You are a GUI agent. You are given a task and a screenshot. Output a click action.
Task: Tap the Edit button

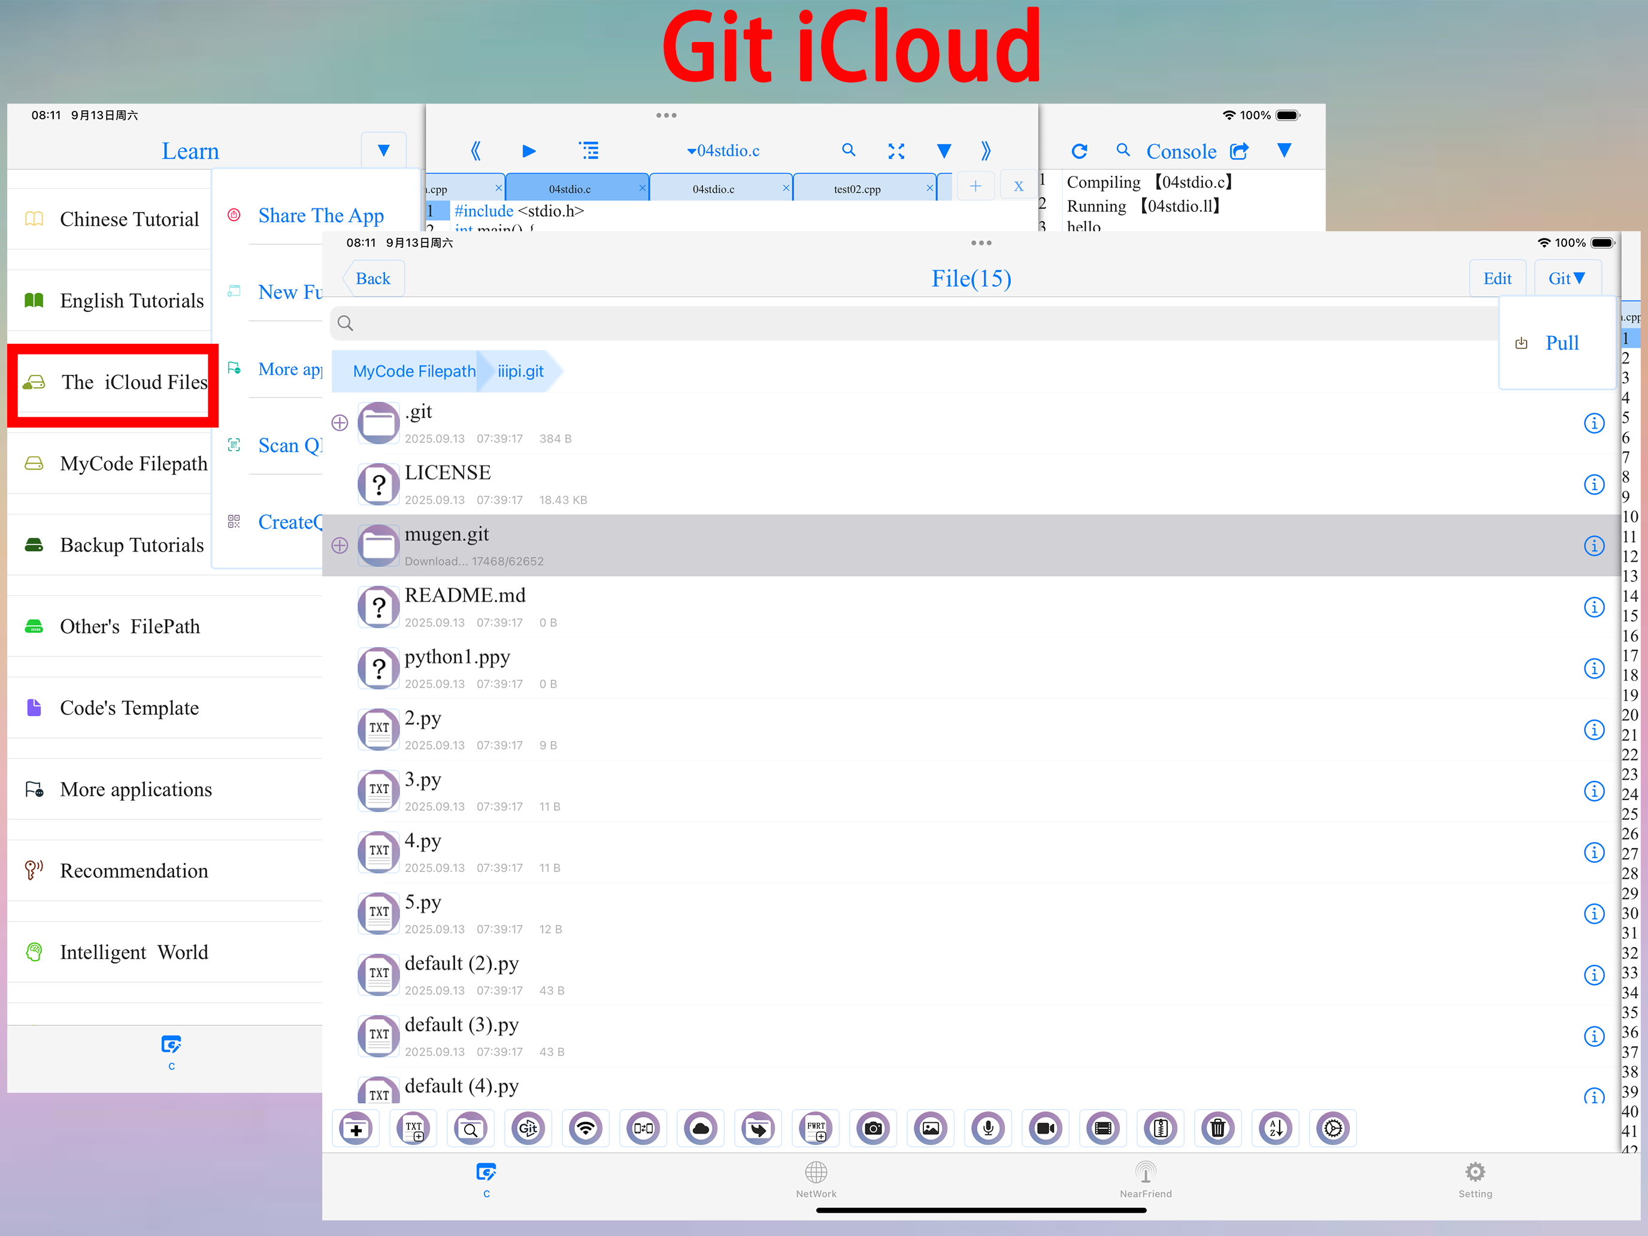(1496, 278)
